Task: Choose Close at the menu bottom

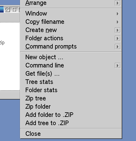Action: pos(71,134)
